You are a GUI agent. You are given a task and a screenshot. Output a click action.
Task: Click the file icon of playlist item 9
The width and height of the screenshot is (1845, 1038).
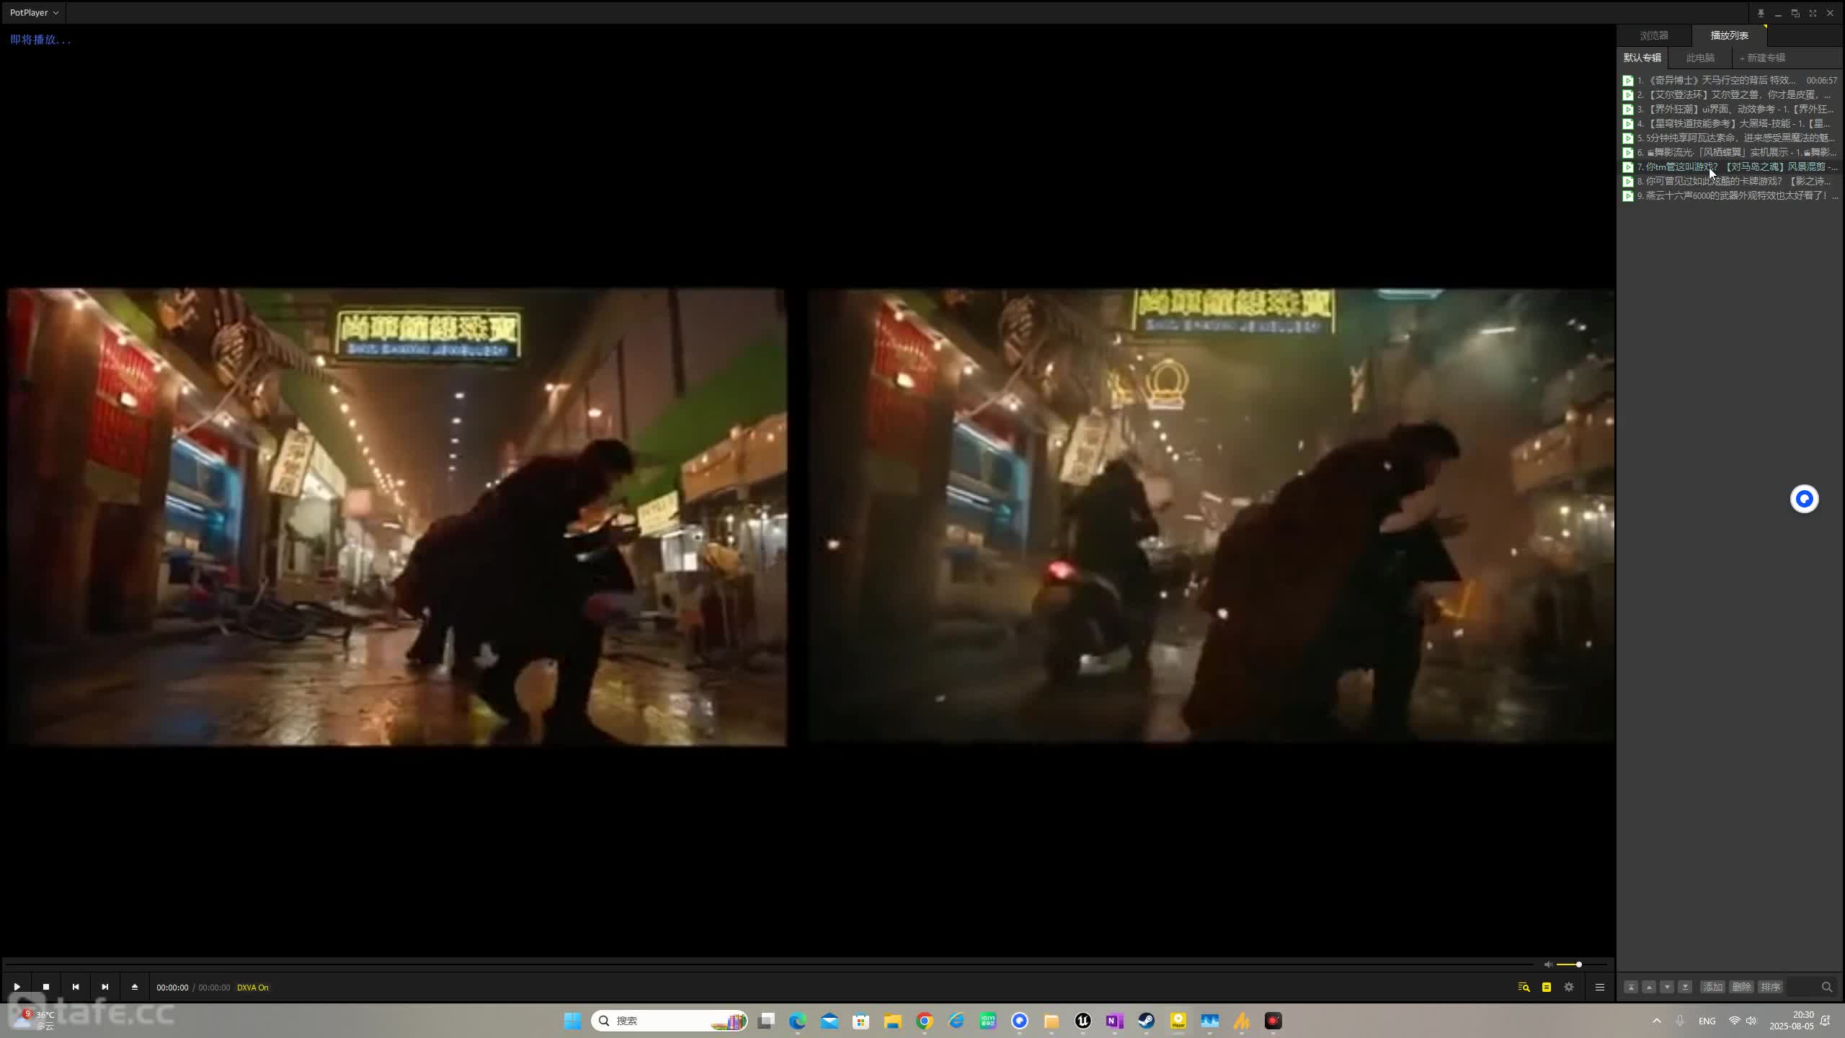[x=1628, y=196]
